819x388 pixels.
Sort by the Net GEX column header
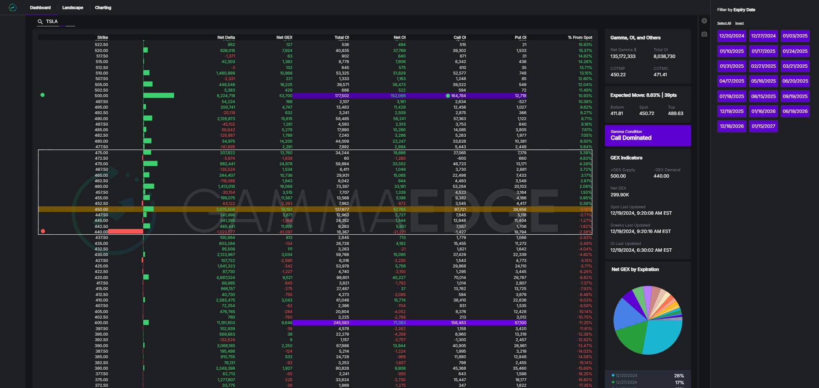pos(284,37)
